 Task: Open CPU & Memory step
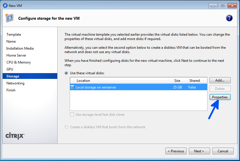tap(19, 62)
